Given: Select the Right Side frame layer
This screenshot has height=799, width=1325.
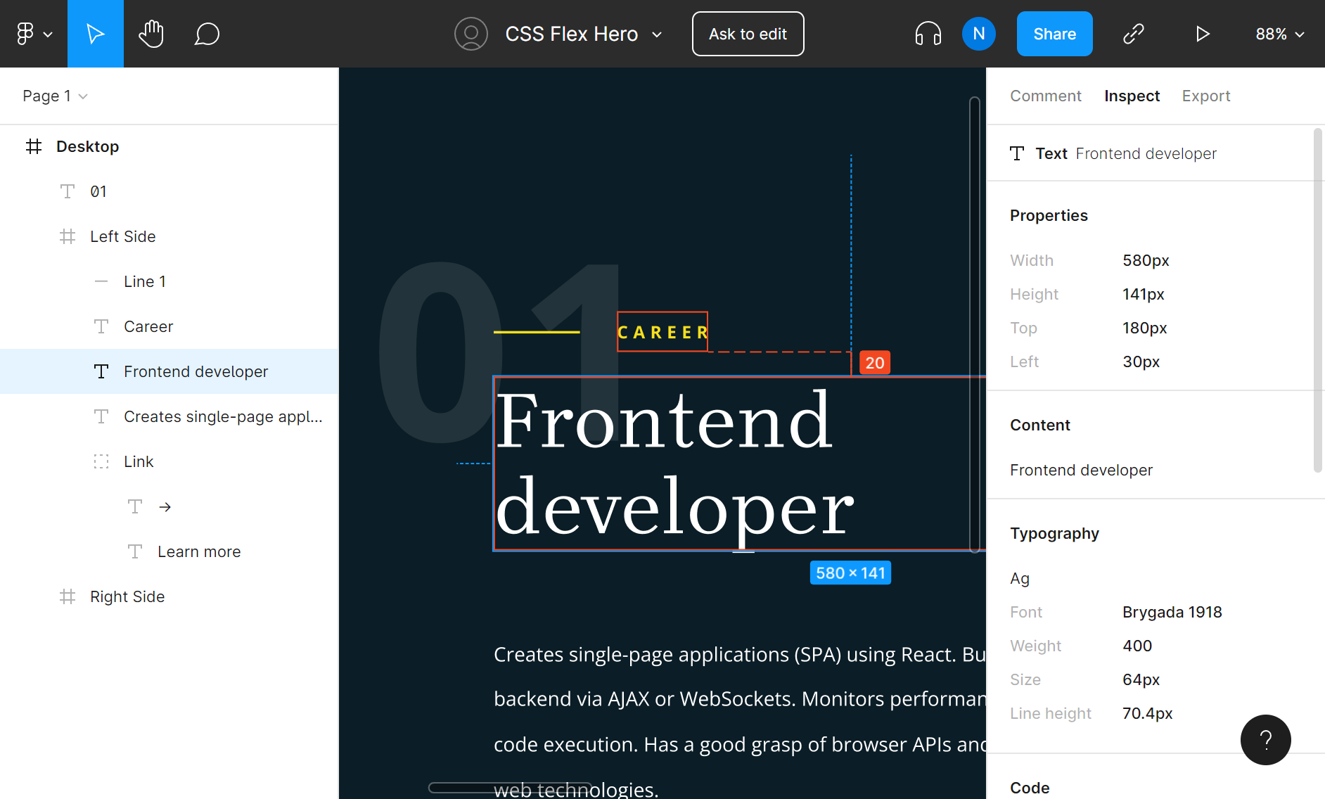Looking at the screenshot, I should (127, 597).
